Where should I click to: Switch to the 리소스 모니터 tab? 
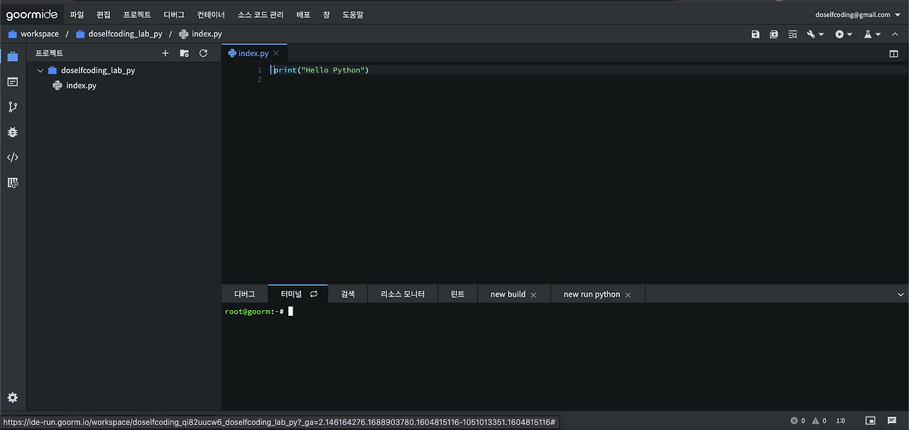point(403,294)
